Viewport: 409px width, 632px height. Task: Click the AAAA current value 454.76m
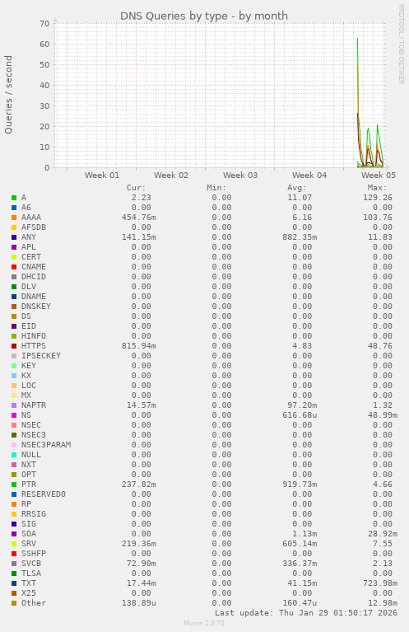point(139,218)
